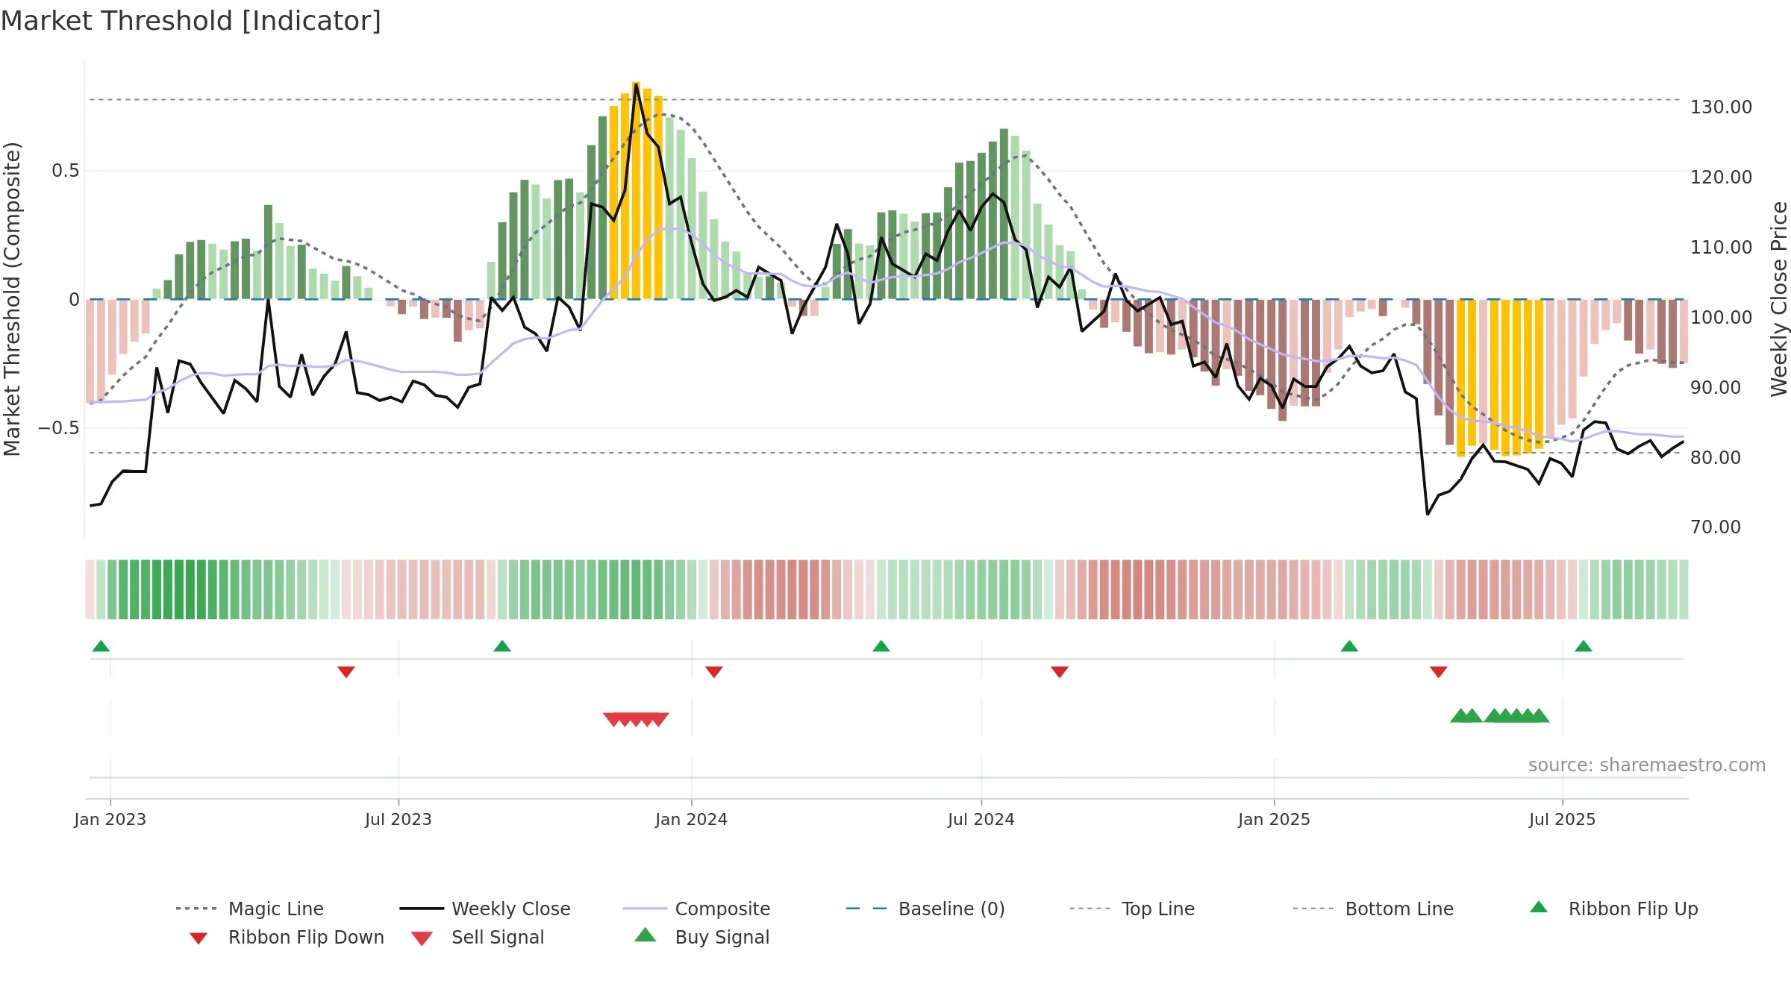Click the red triangle icon in the Sell Signal legend
1791x1007 pixels.
click(422, 938)
